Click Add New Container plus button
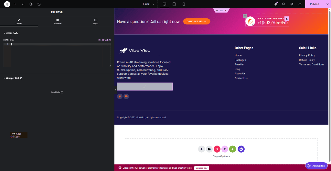This screenshot has height=171, width=331. coord(201,149)
